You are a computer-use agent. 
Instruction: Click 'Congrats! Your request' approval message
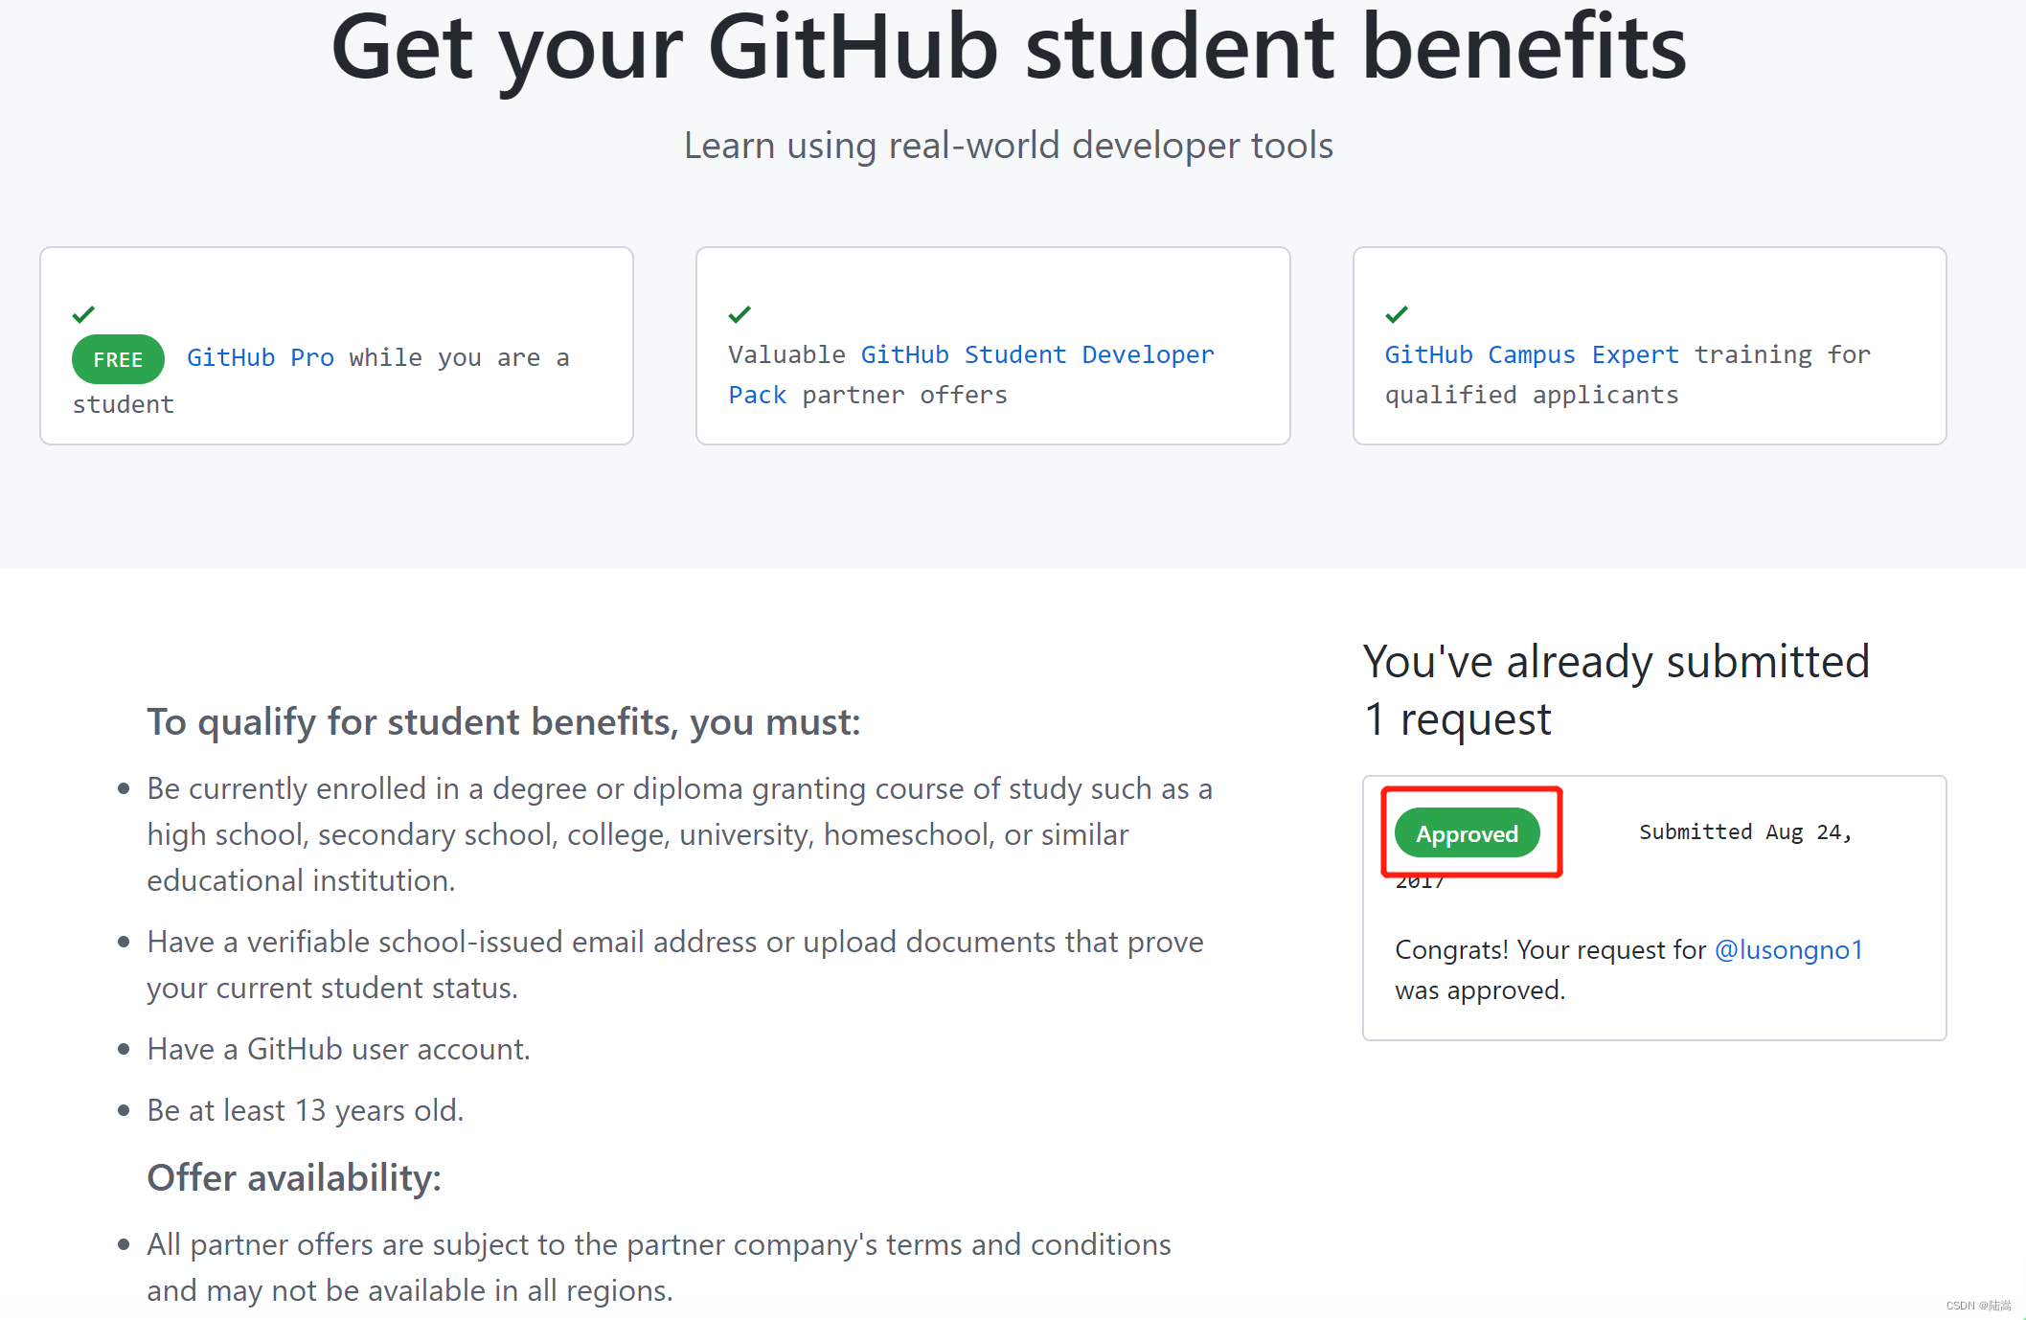point(1629,969)
